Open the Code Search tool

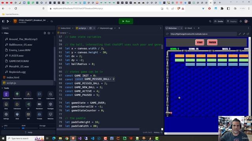point(50,96)
